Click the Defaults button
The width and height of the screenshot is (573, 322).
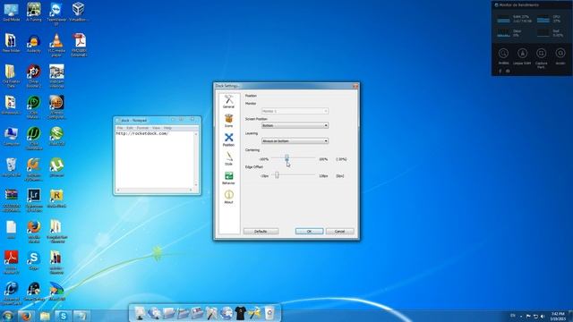261,232
